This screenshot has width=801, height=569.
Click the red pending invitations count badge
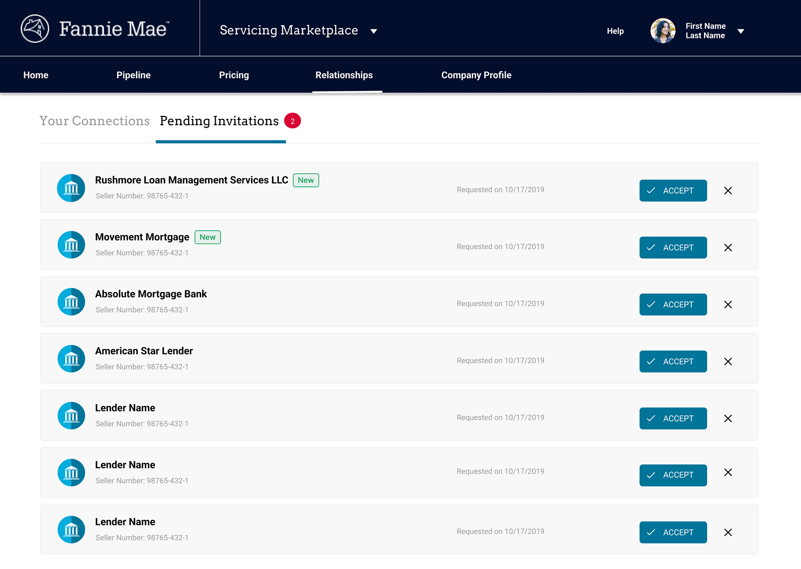click(292, 121)
